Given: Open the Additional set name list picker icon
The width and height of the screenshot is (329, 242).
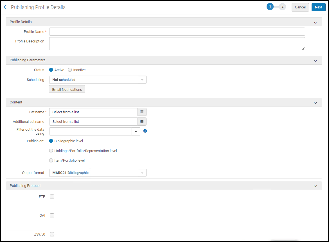Looking at the screenshot, I should point(142,122).
